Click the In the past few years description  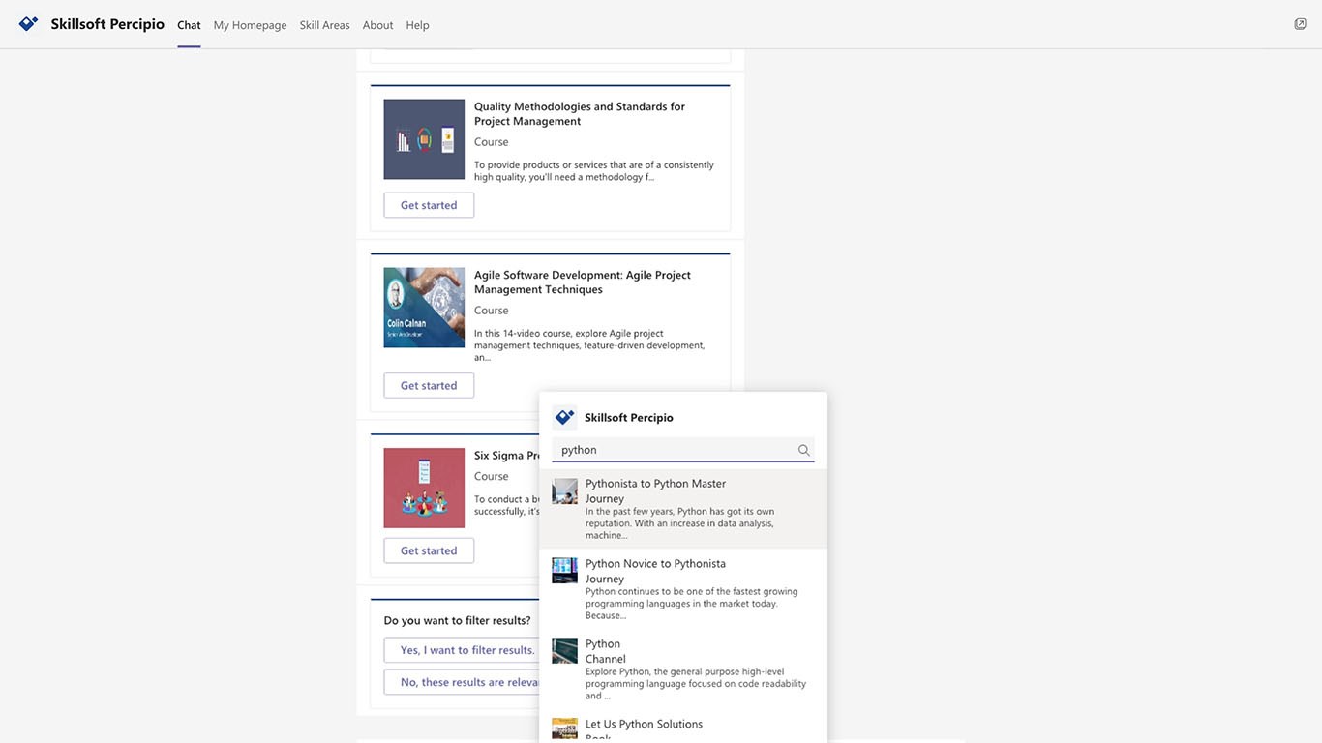pyautogui.click(x=679, y=522)
